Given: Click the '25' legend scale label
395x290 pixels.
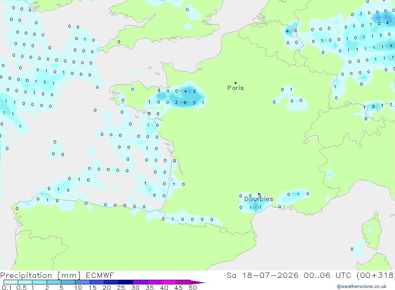Looking at the screenshot, I should click(121, 288).
